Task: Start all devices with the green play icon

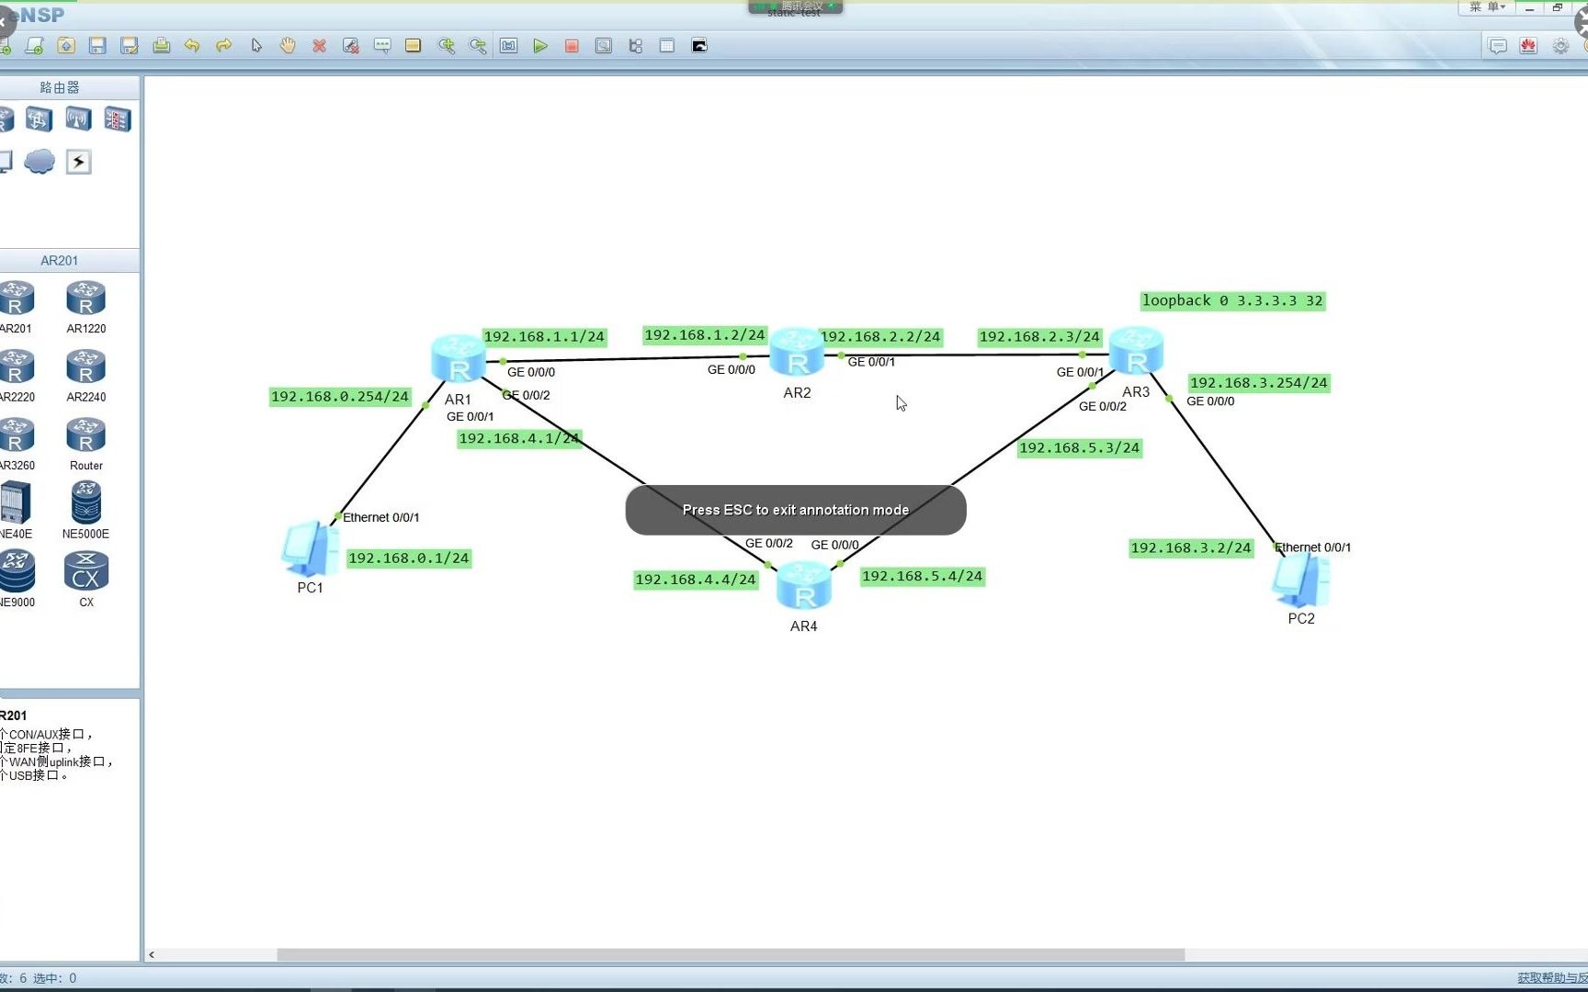Action: [540, 45]
